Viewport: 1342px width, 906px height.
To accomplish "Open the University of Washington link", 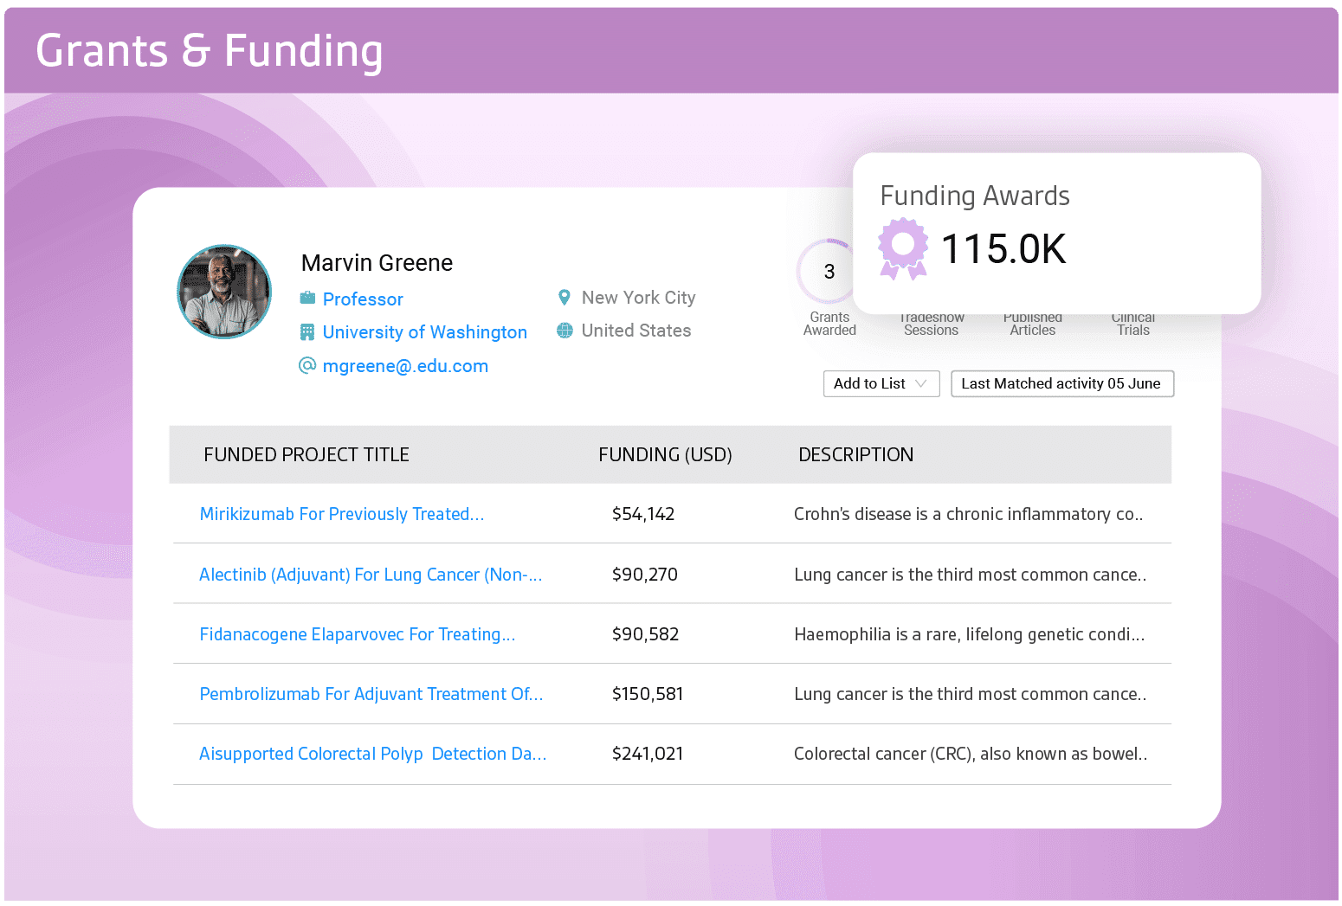I will pyautogui.click(x=424, y=332).
